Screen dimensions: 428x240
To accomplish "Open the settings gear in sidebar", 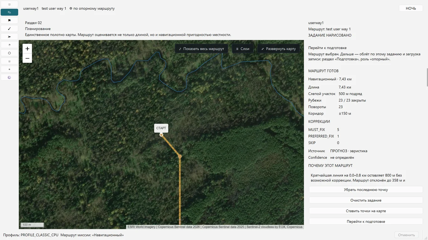I will click(9, 77).
